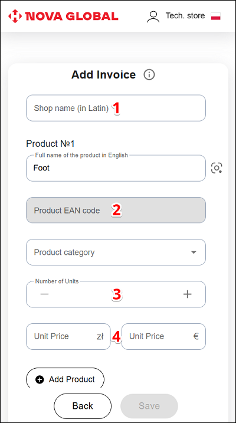Open the product scan camera icon
The image size is (236, 423).
217,168
